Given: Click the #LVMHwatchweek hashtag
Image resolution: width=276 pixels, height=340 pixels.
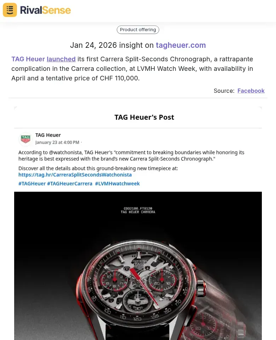Looking at the screenshot, I should (117, 183).
